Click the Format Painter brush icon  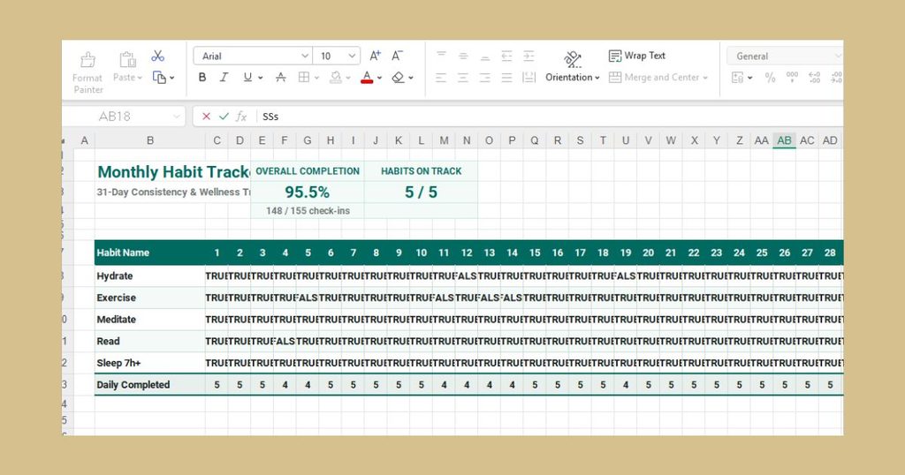[x=87, y=59]
